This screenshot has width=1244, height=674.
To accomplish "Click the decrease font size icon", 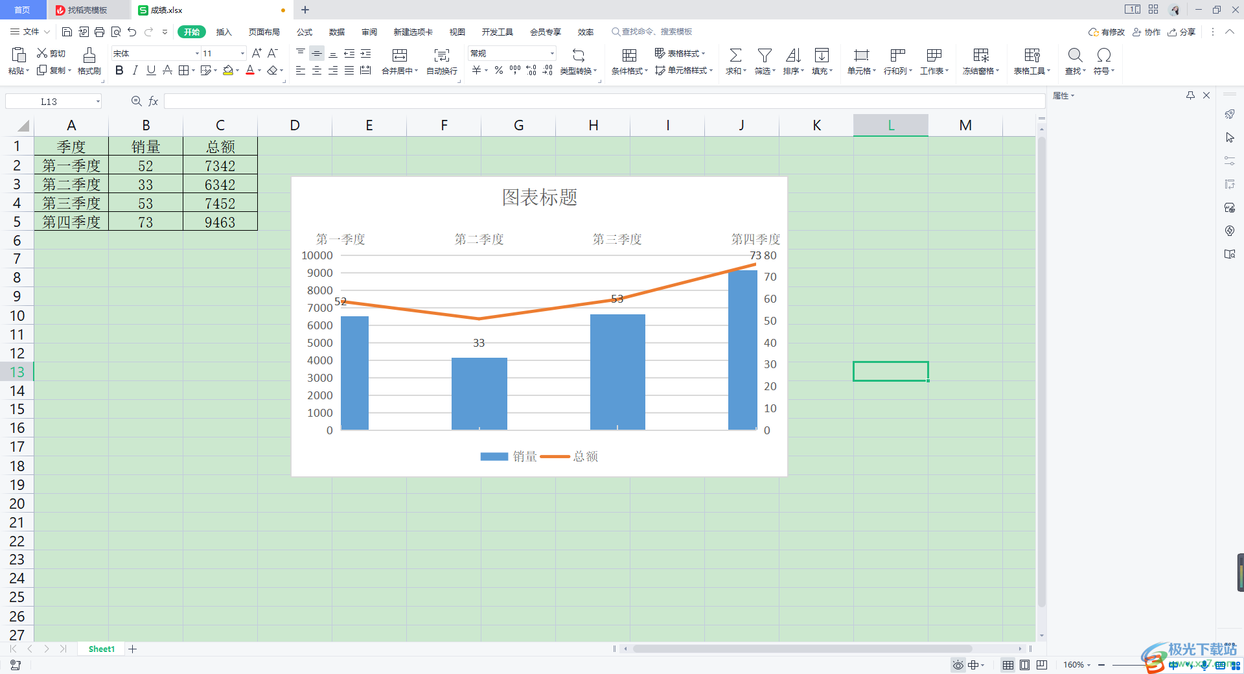I will (x=273, y=53).
